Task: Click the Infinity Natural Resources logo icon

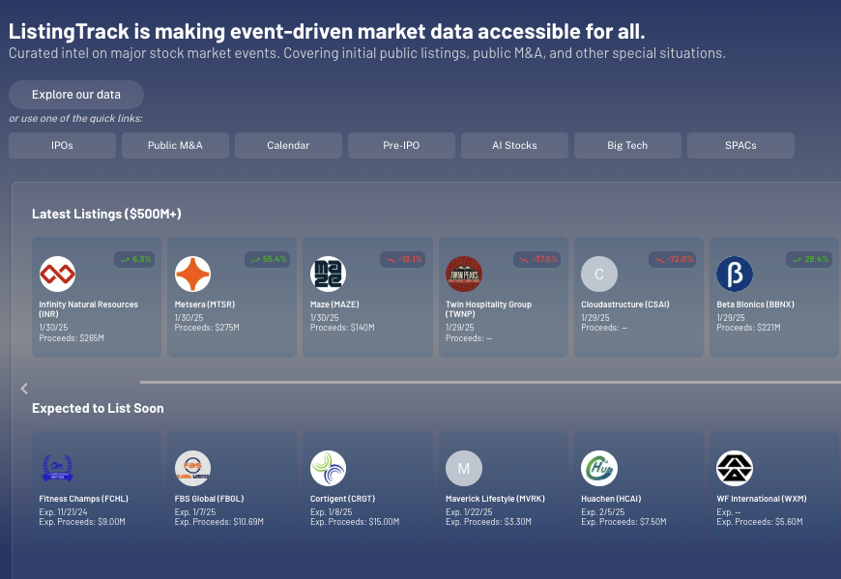Action: pos(57,274)
